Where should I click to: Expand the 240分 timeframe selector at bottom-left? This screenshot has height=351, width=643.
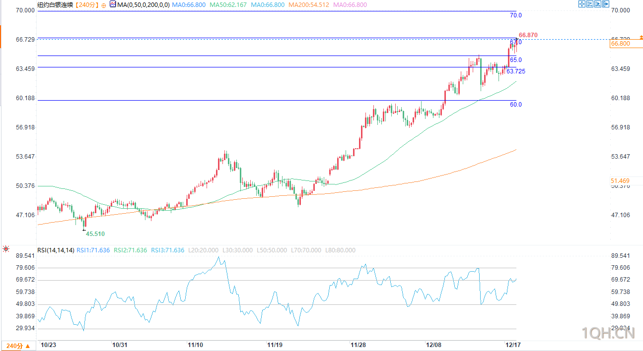pyautogui.click(x=18, y=346)
